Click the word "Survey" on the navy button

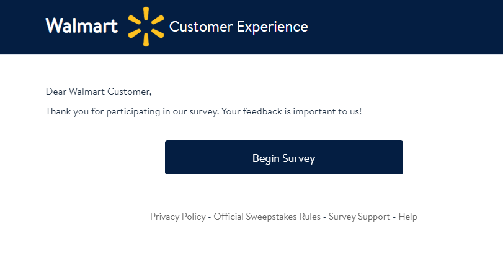click(x=299, y=159)
